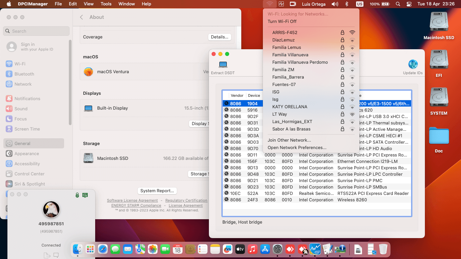Open the Regulatory Certification link
Screen dimensions: 461x259
[186, 200]
